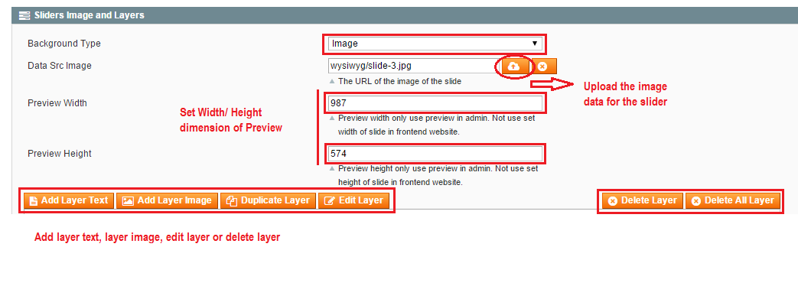Screen dimensions: 798x286
Task: Click the copy icon on Duplicate Layer
Action: [232, 200]
